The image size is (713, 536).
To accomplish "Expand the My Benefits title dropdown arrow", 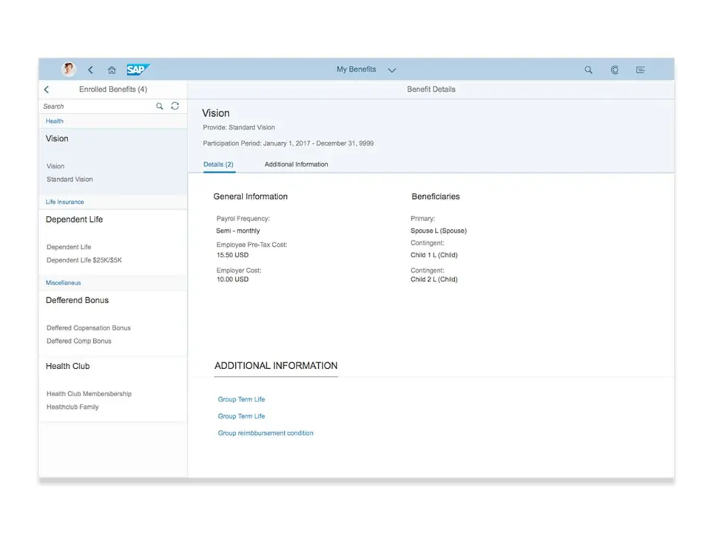I will [392, 70].
